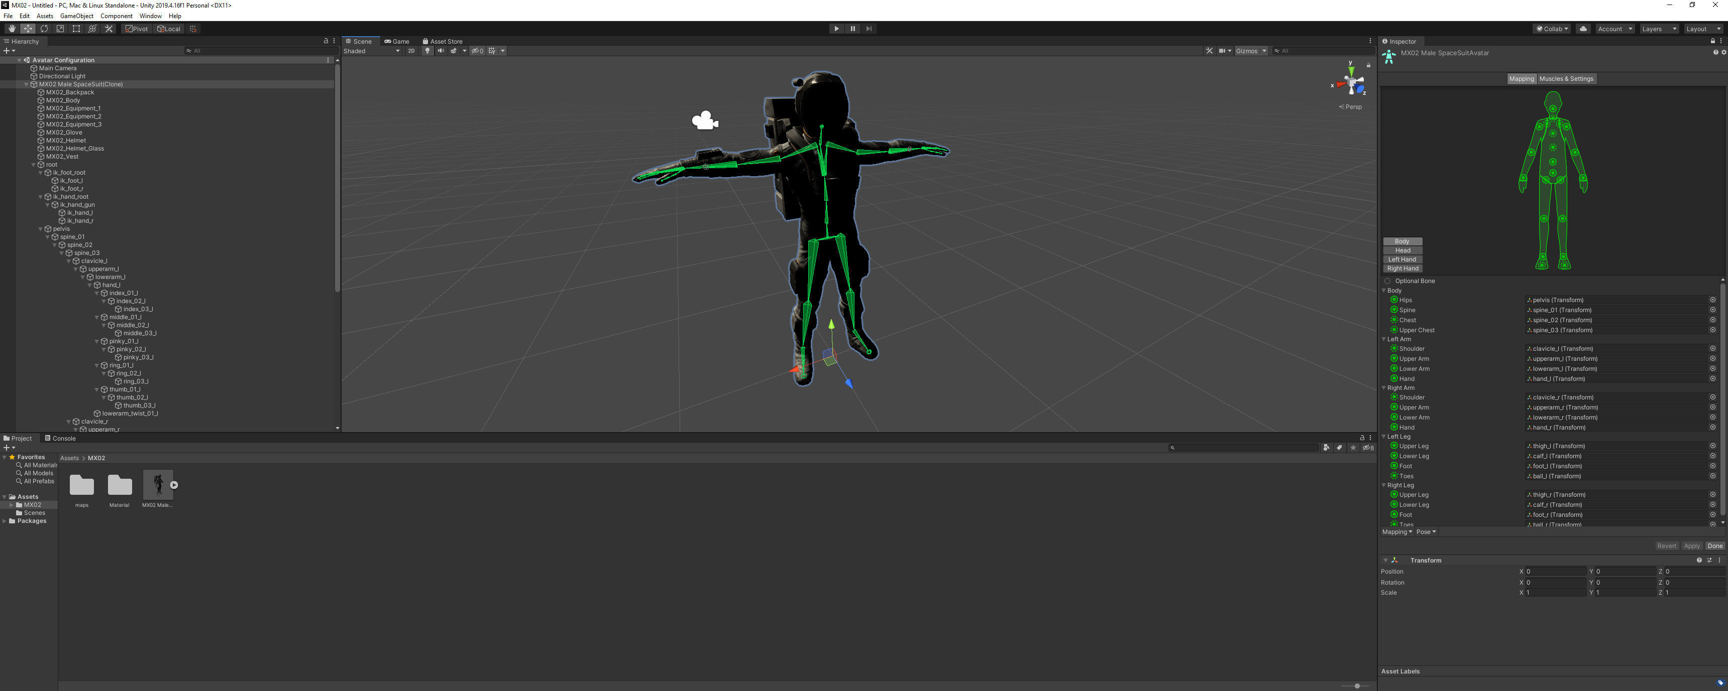Collapse the Left Arm section
The height and width of the screenshot is (691, 1728).
[x=1384, y=340]
